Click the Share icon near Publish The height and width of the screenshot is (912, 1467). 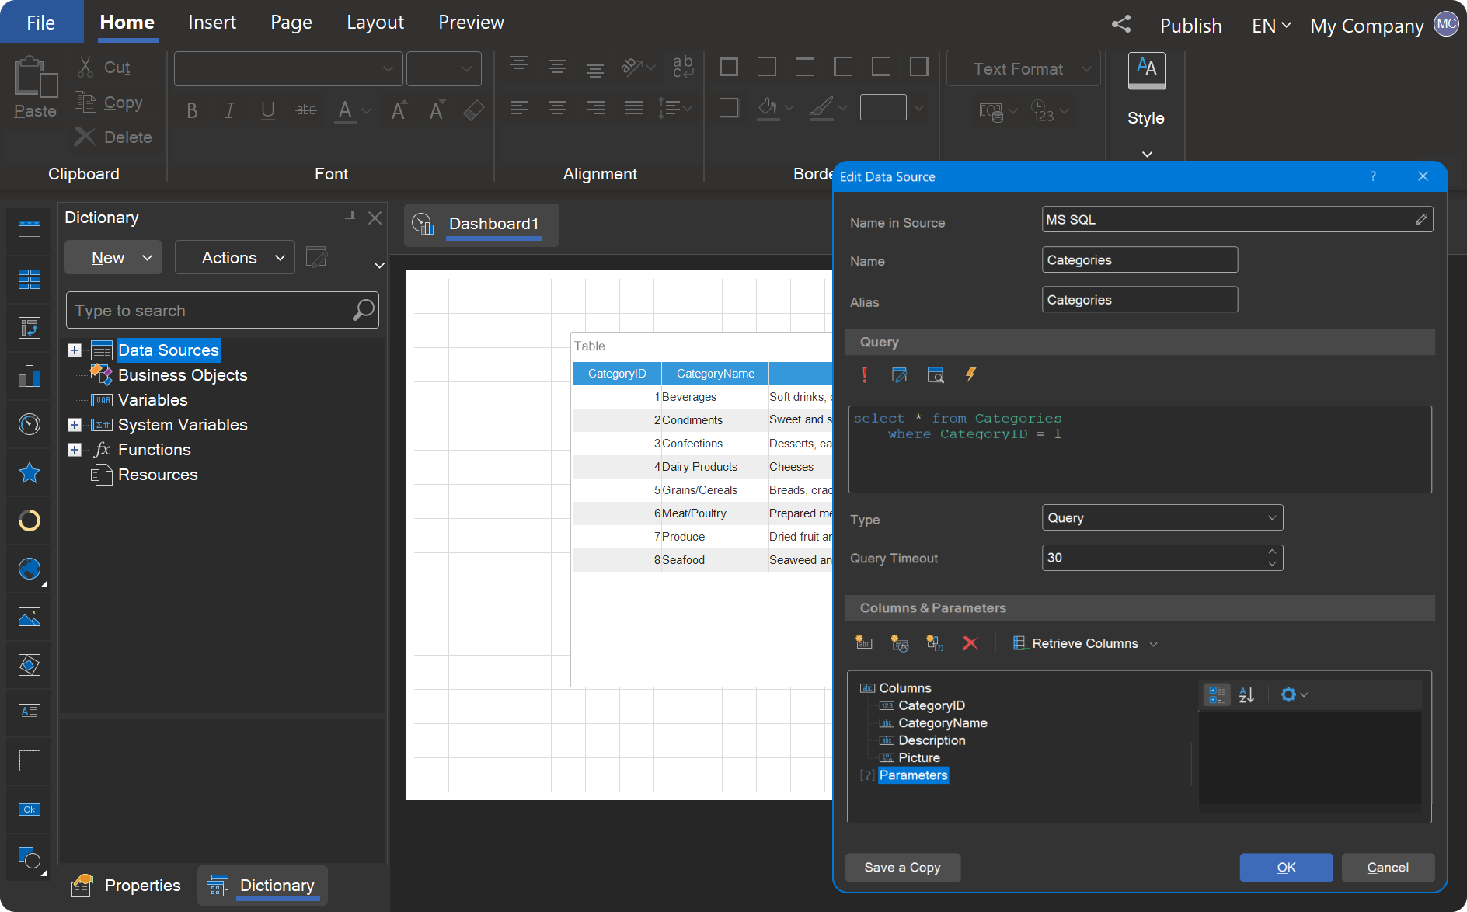(x=1120, y=24)
